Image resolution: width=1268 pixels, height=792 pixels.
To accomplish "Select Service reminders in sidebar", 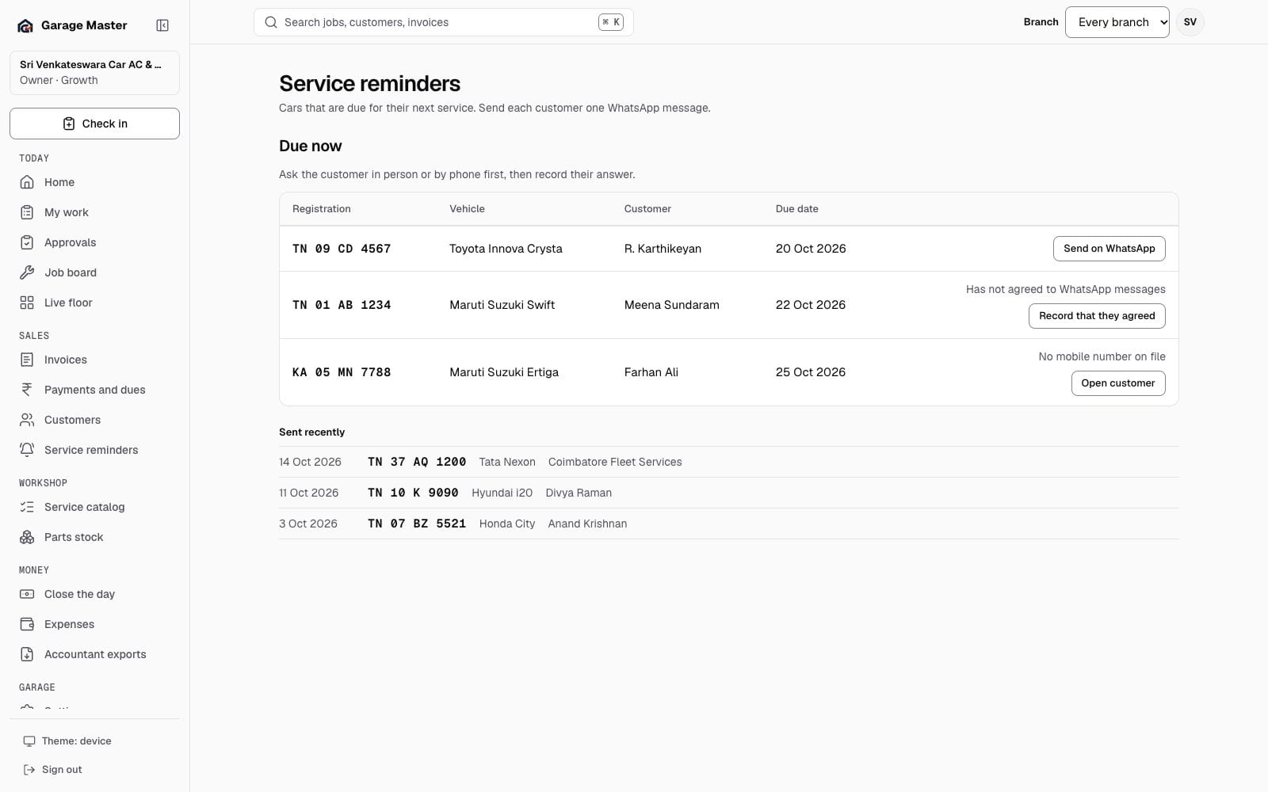I will tap(94, 450).
